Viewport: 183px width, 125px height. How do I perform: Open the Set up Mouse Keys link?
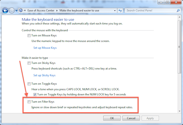click(45, 48)
